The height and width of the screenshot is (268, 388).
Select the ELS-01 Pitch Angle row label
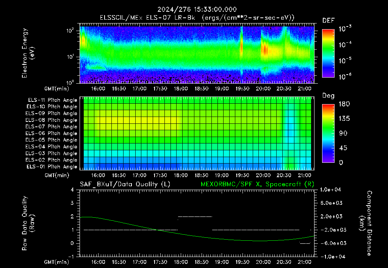coord(52,167)
